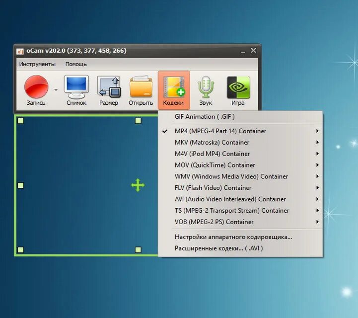The height and width of the screenshot is (318, 358).
Task: Choose M4V (iPod MP4) Container
Action: point(240,154)
